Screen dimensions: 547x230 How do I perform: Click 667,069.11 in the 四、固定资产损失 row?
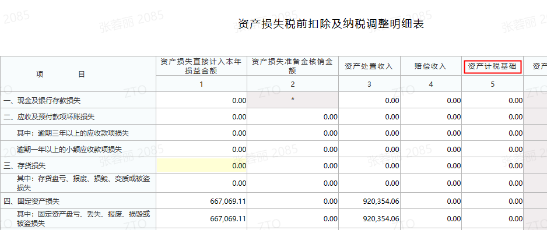(229, 201)
